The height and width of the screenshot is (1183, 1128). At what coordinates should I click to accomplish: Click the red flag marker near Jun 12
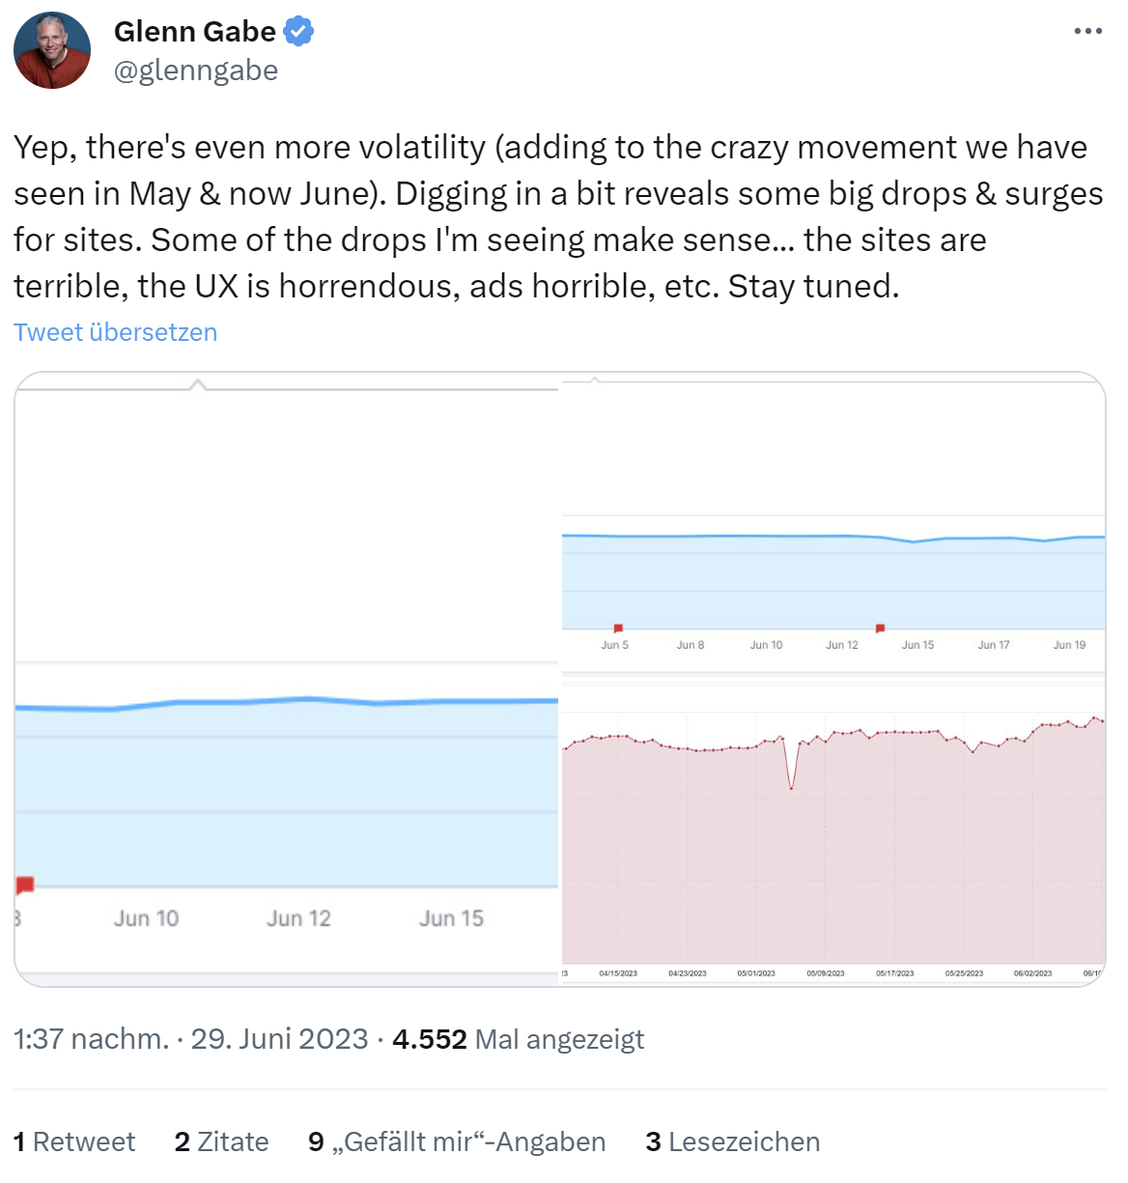coord(880,628)
